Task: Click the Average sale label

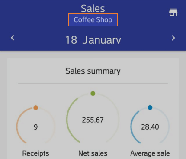Action: (150, 153)
